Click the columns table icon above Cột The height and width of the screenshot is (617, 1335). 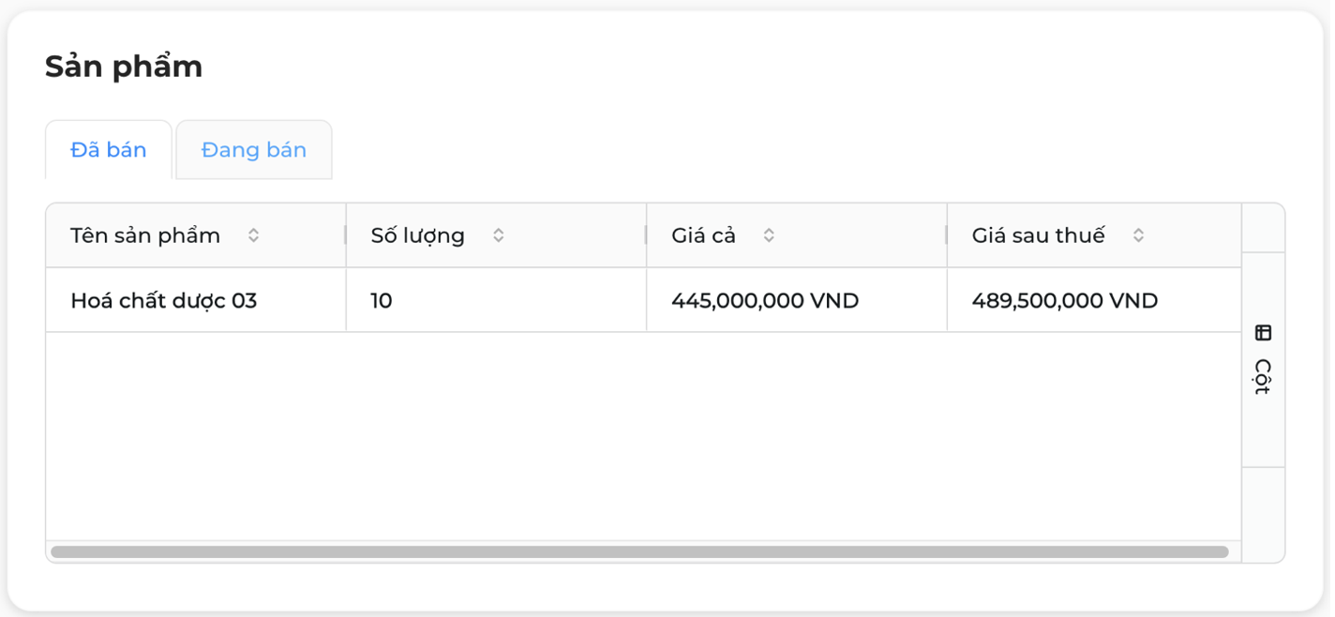pyautogui.click(x=1263, y=333)
